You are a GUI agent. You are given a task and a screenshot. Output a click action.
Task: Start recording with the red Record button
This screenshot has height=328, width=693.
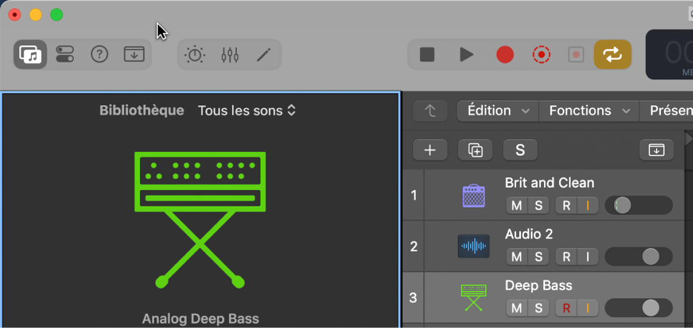[x=505, y=55]
